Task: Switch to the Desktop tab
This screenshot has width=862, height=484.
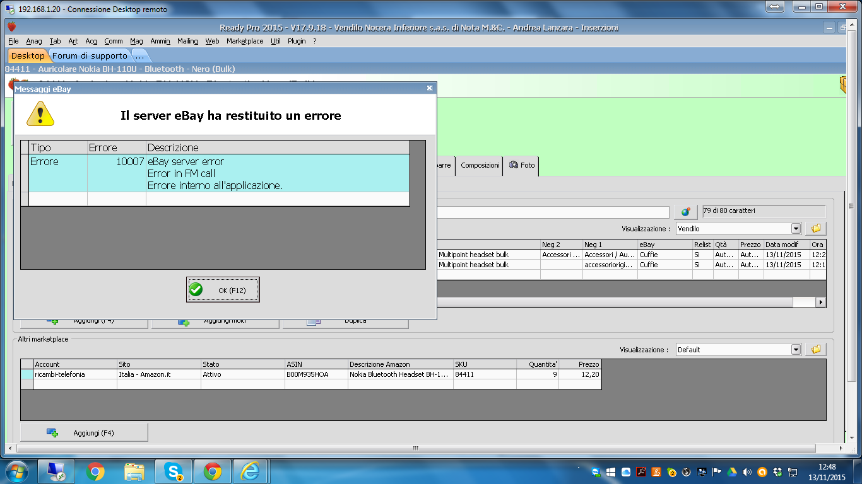Action: point(28,56)
